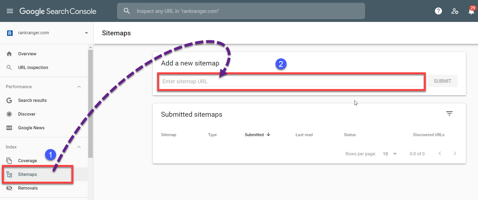View notifications bell with 29 alerts

[x=471, y=10]
